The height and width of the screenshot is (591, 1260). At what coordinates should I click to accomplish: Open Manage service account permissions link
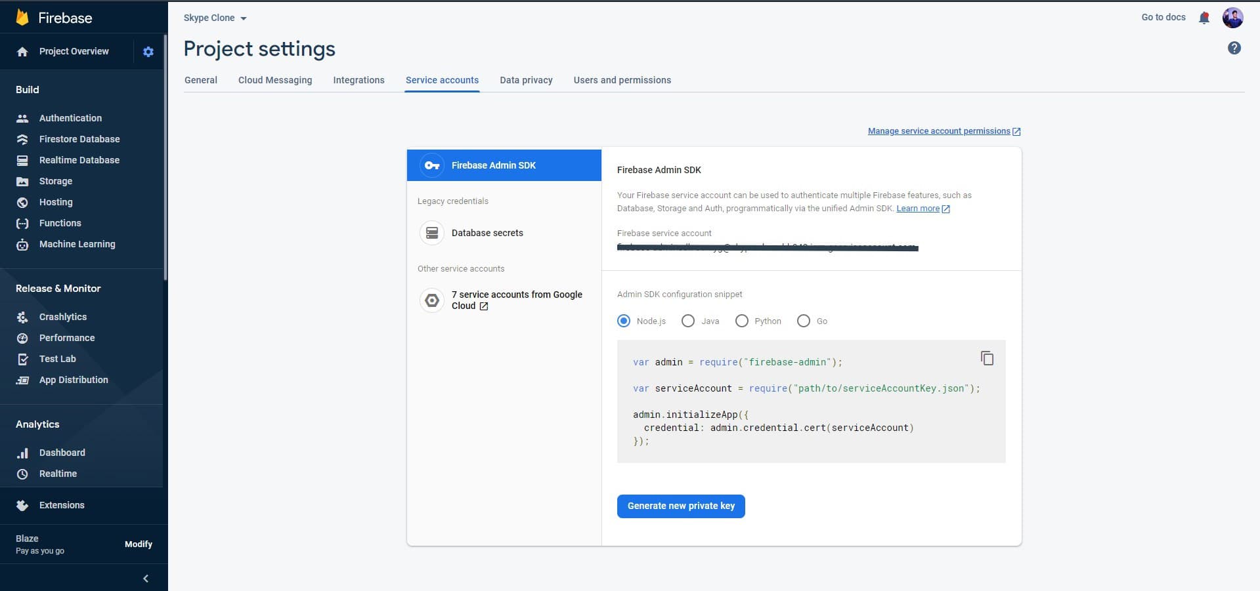coord(939,131)
